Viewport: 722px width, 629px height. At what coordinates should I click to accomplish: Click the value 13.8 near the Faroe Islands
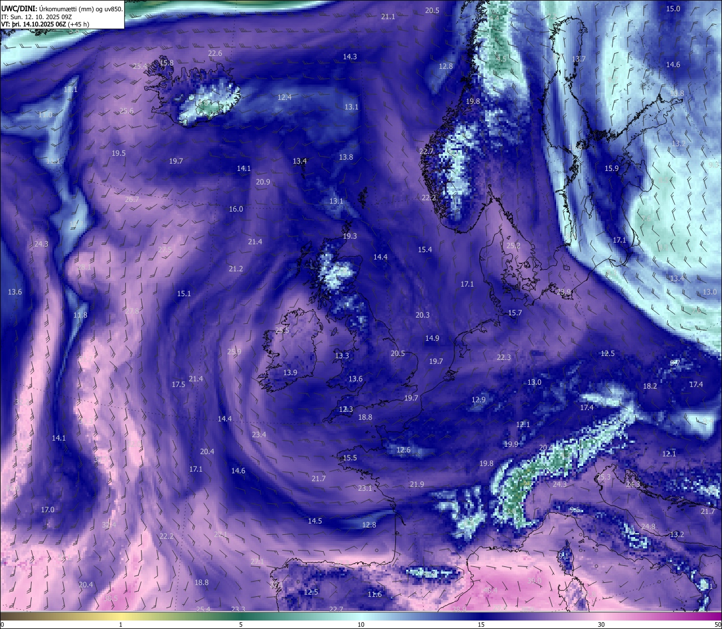click(346, 157)
